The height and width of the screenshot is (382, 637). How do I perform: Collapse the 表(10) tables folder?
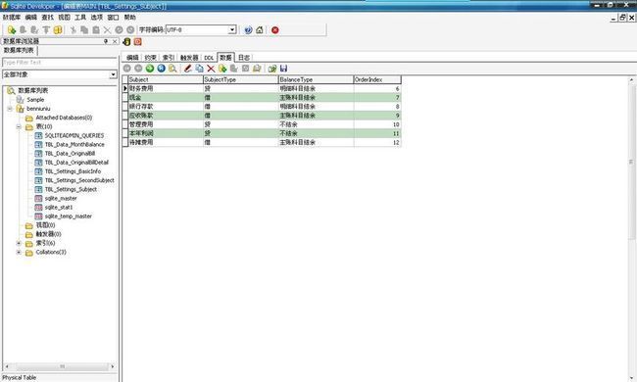(19, 126)
